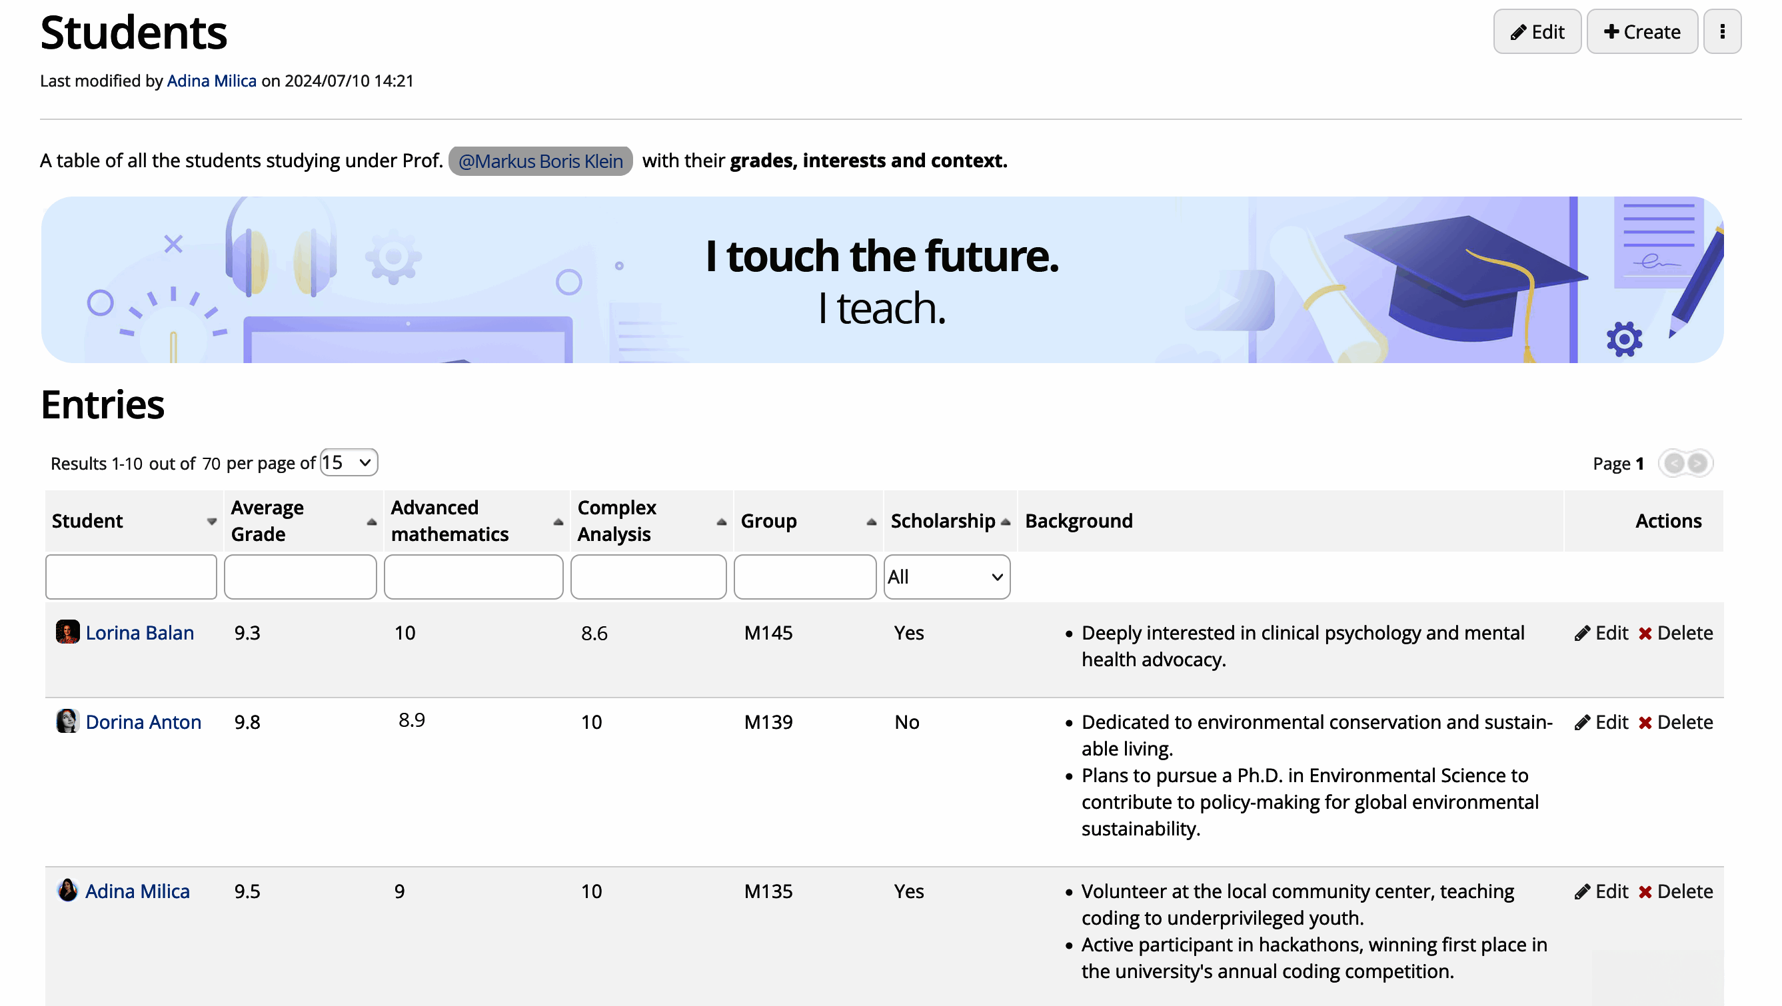This screenshot has height=1006, width=1782.
Task: Open the results per page dropdown
Action: (x=348, y=462)
